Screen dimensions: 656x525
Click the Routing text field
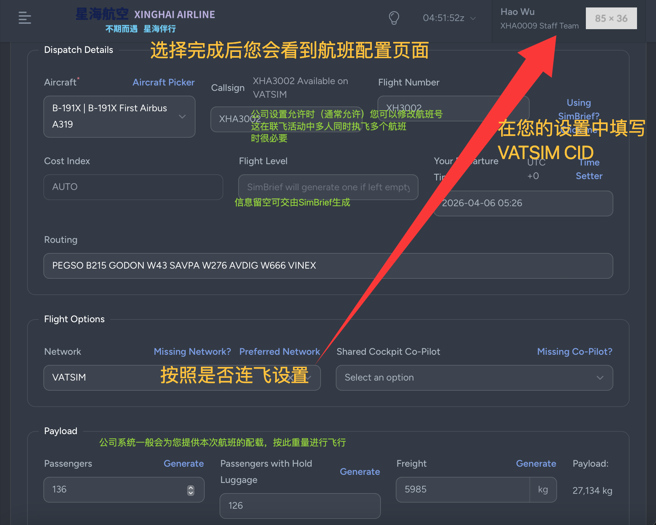328,266
